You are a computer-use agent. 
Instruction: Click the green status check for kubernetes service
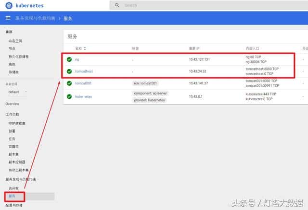[69, 96]
